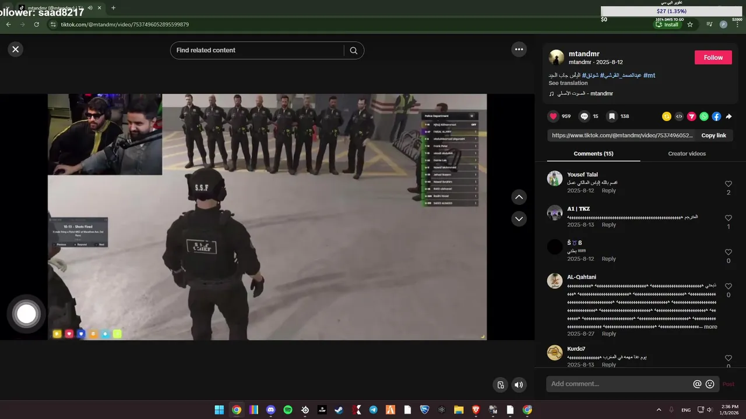Open the browser profile avatar
The image size is (746, 419).
pos(723,24)
